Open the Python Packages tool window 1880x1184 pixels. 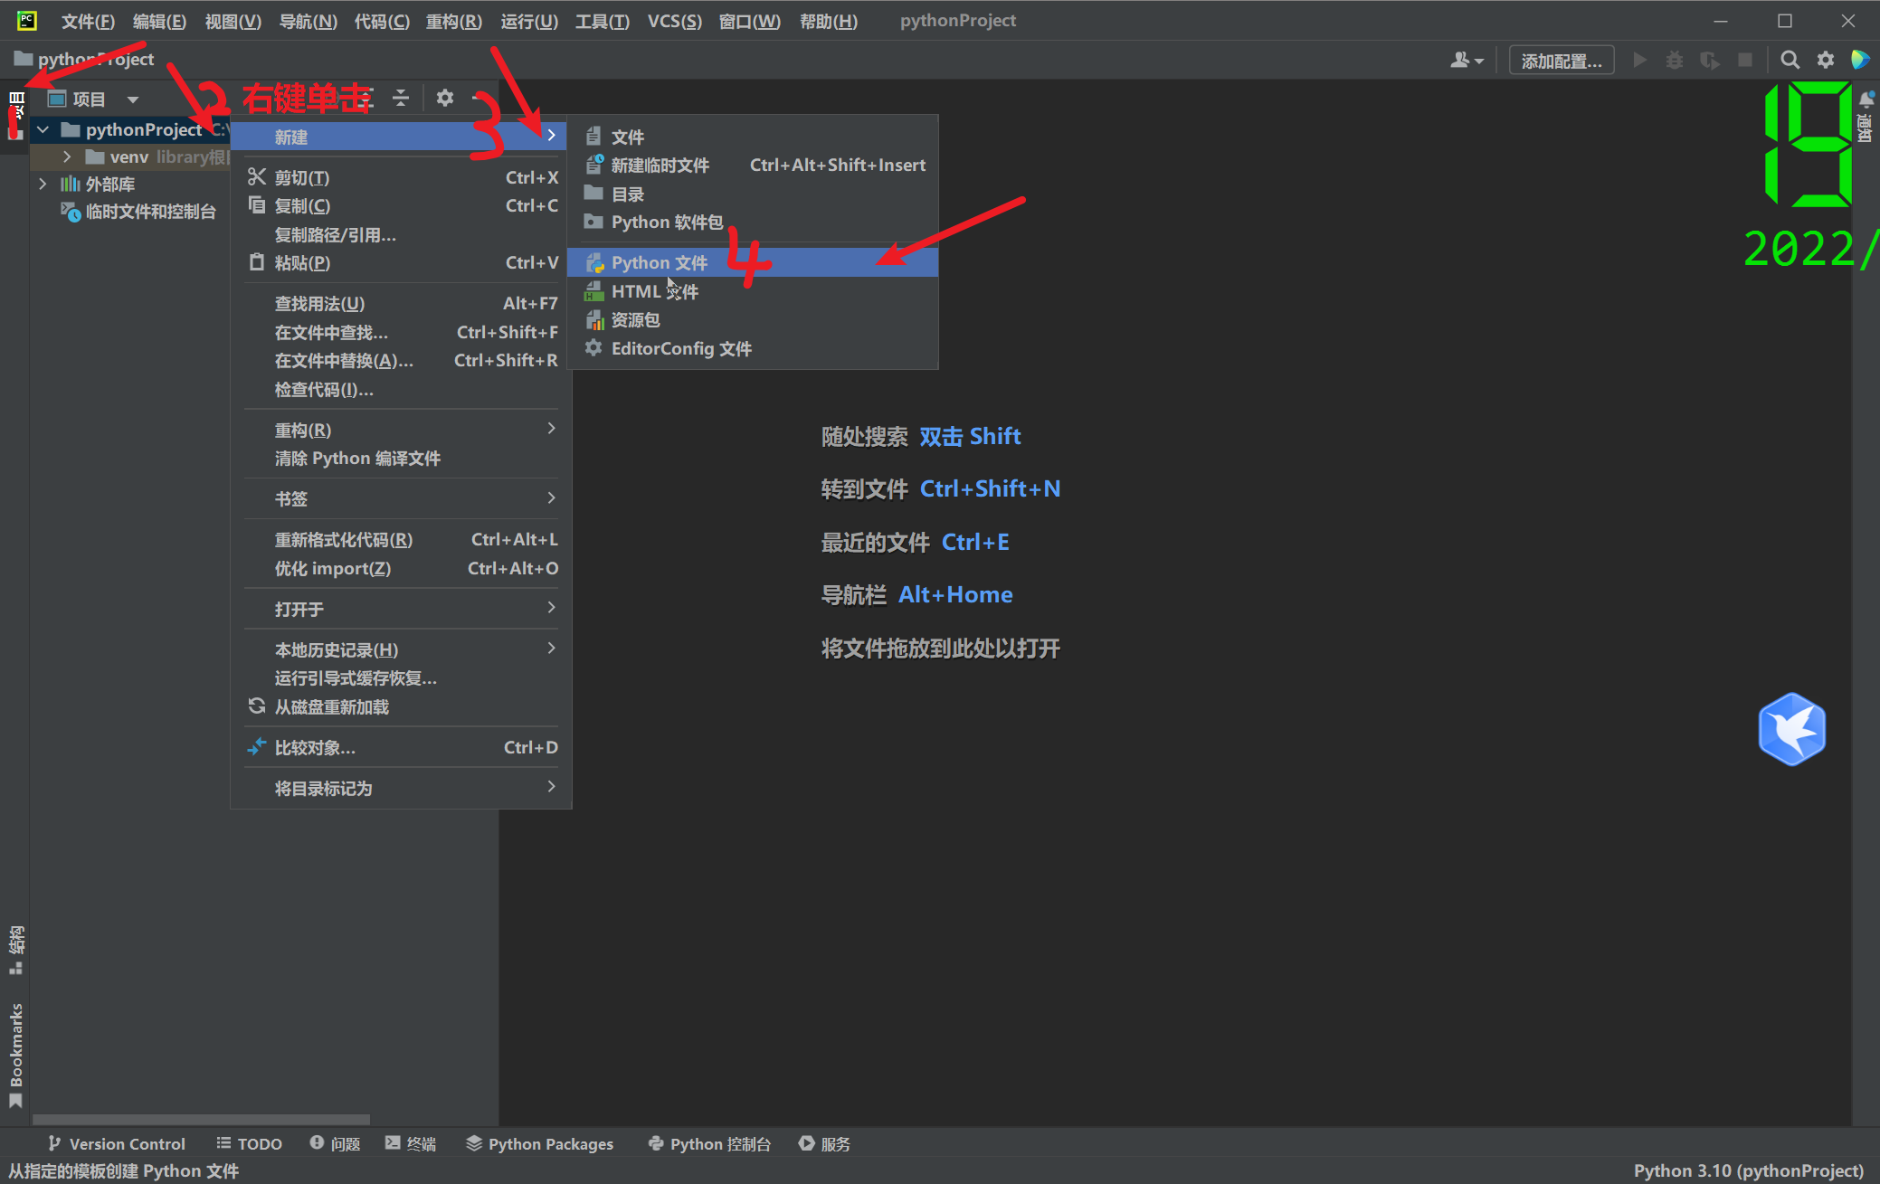tap(539, 1143)
